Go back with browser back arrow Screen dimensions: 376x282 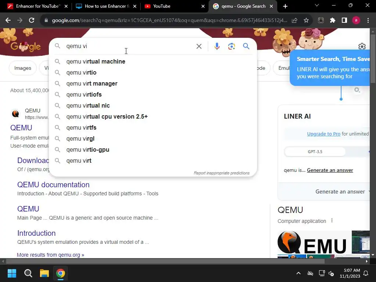pyautogui.click(x=8, y=21)
